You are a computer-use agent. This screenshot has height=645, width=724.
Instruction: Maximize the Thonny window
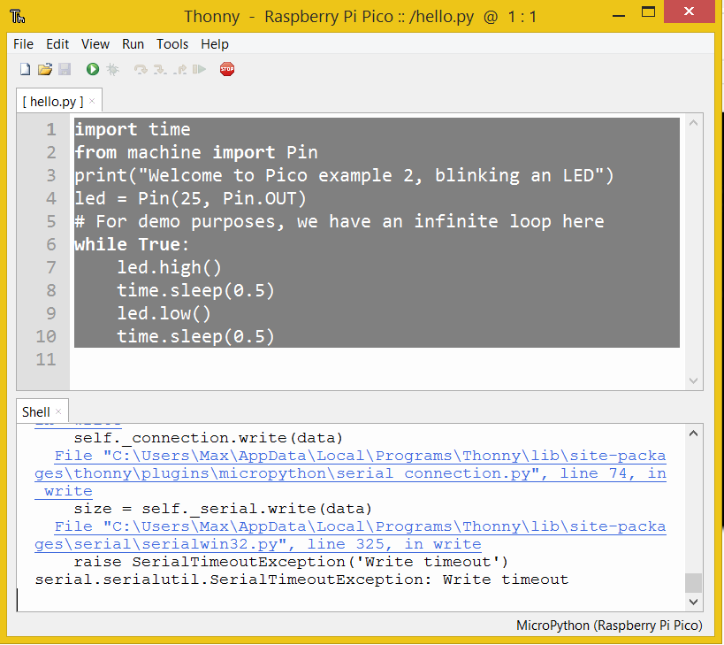(x=648, y=12)
